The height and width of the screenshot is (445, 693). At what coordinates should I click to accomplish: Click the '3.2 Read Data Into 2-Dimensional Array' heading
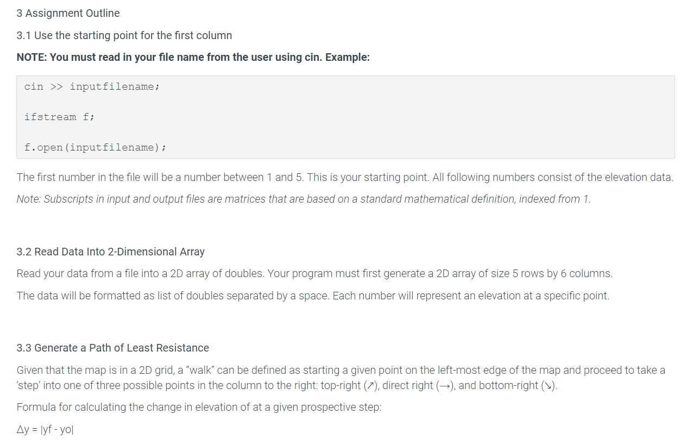pos(111,252)
